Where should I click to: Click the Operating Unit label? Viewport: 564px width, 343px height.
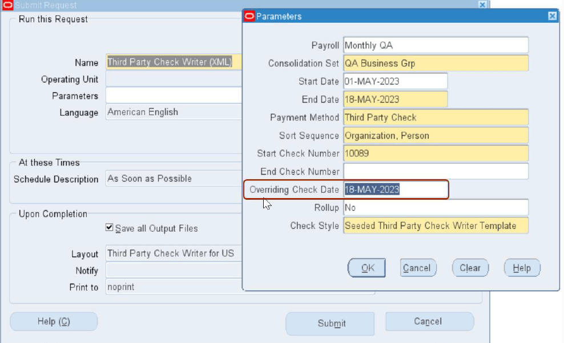[70, 79]
